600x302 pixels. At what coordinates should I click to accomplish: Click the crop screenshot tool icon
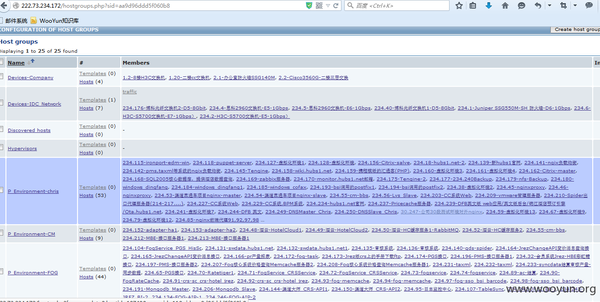(564, 5)
